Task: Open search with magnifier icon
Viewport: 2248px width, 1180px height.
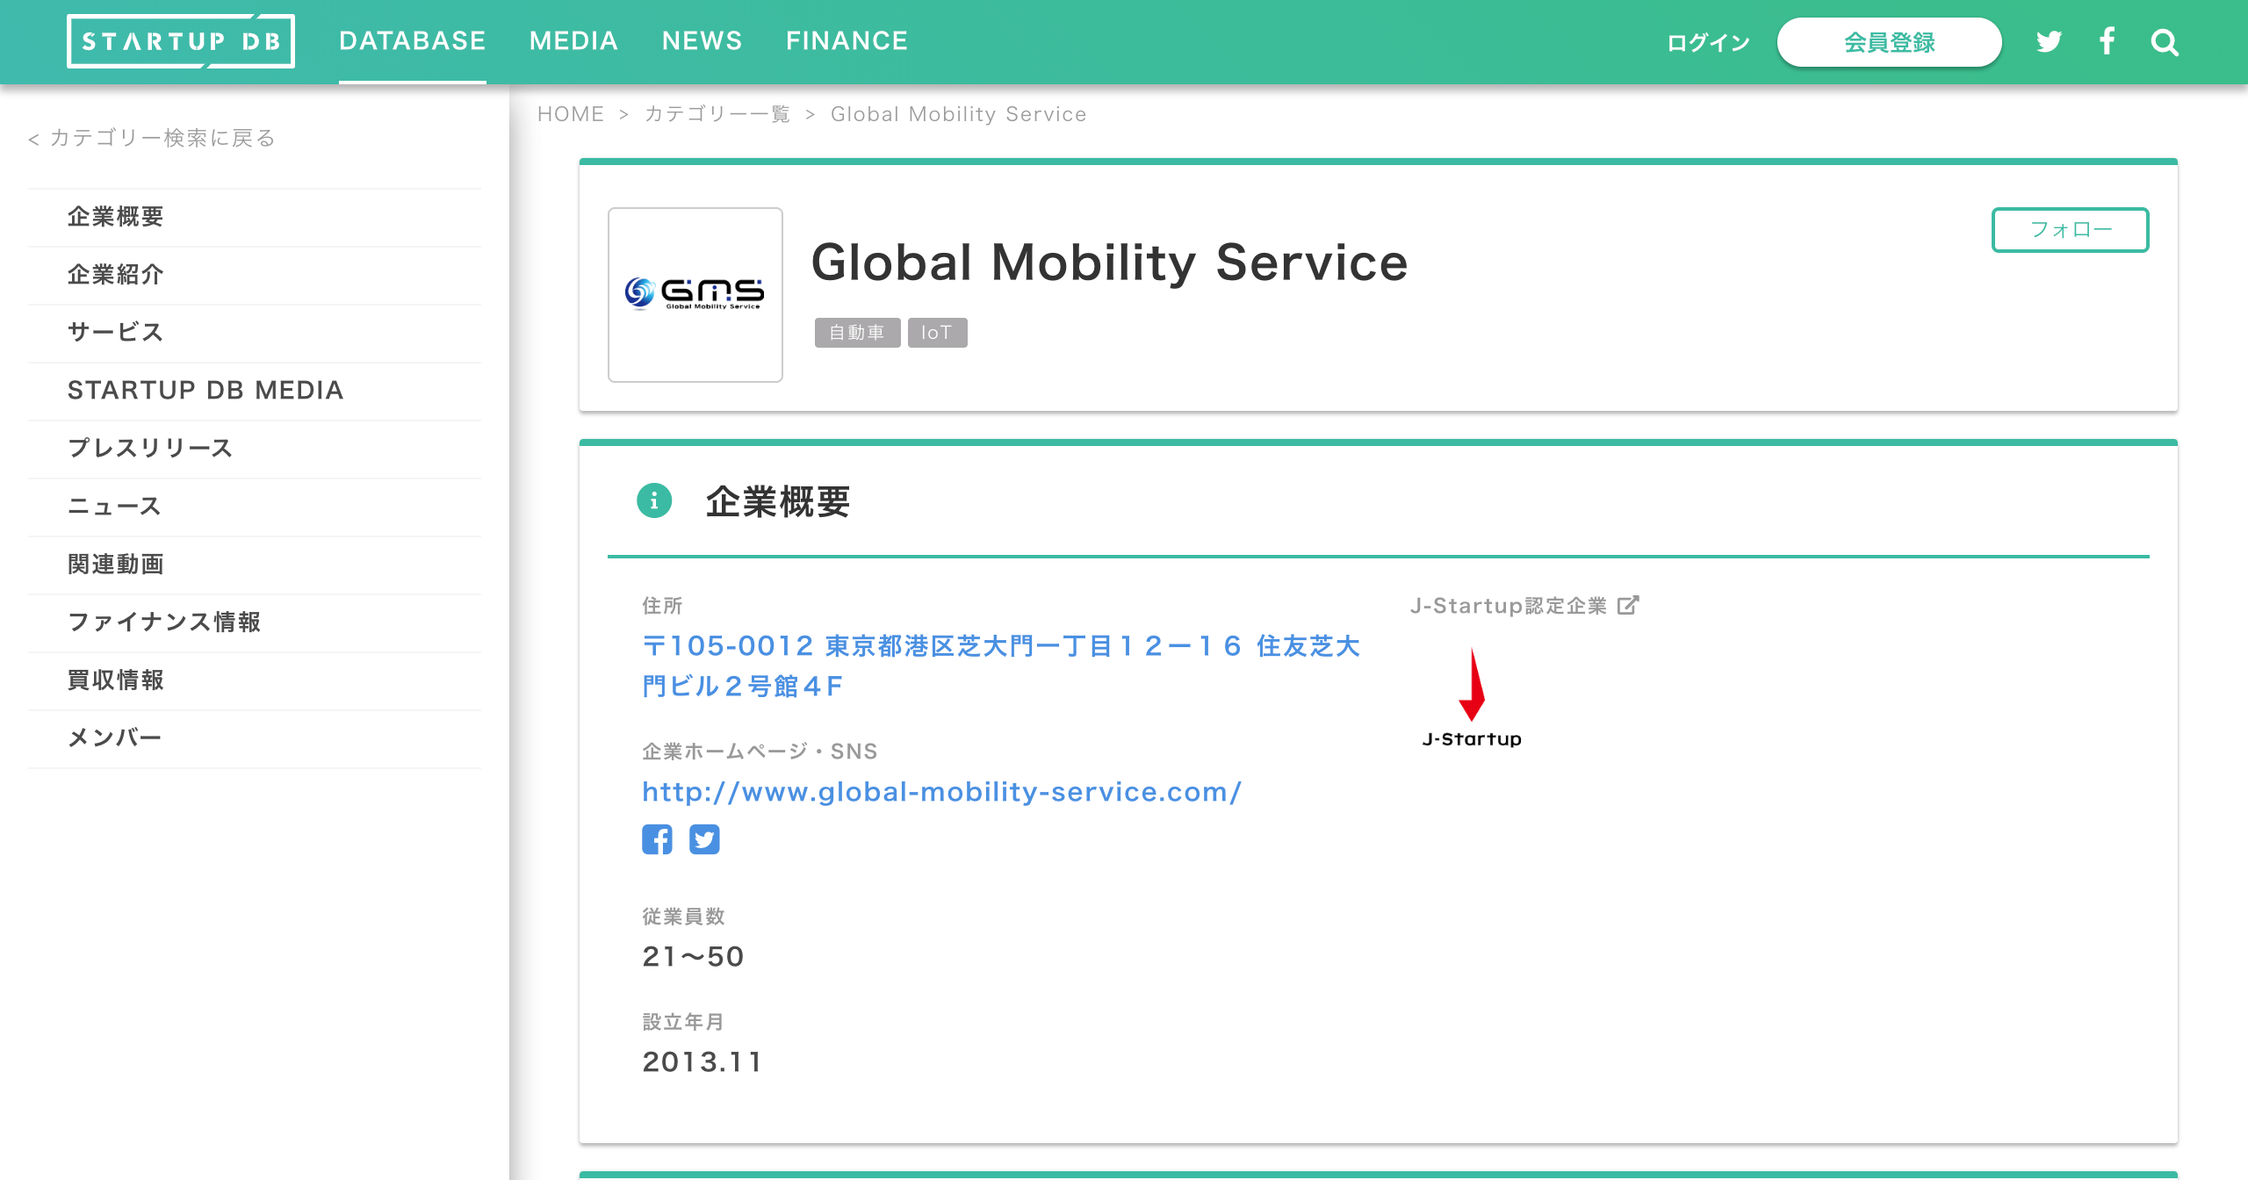Action: point(2165,42)
